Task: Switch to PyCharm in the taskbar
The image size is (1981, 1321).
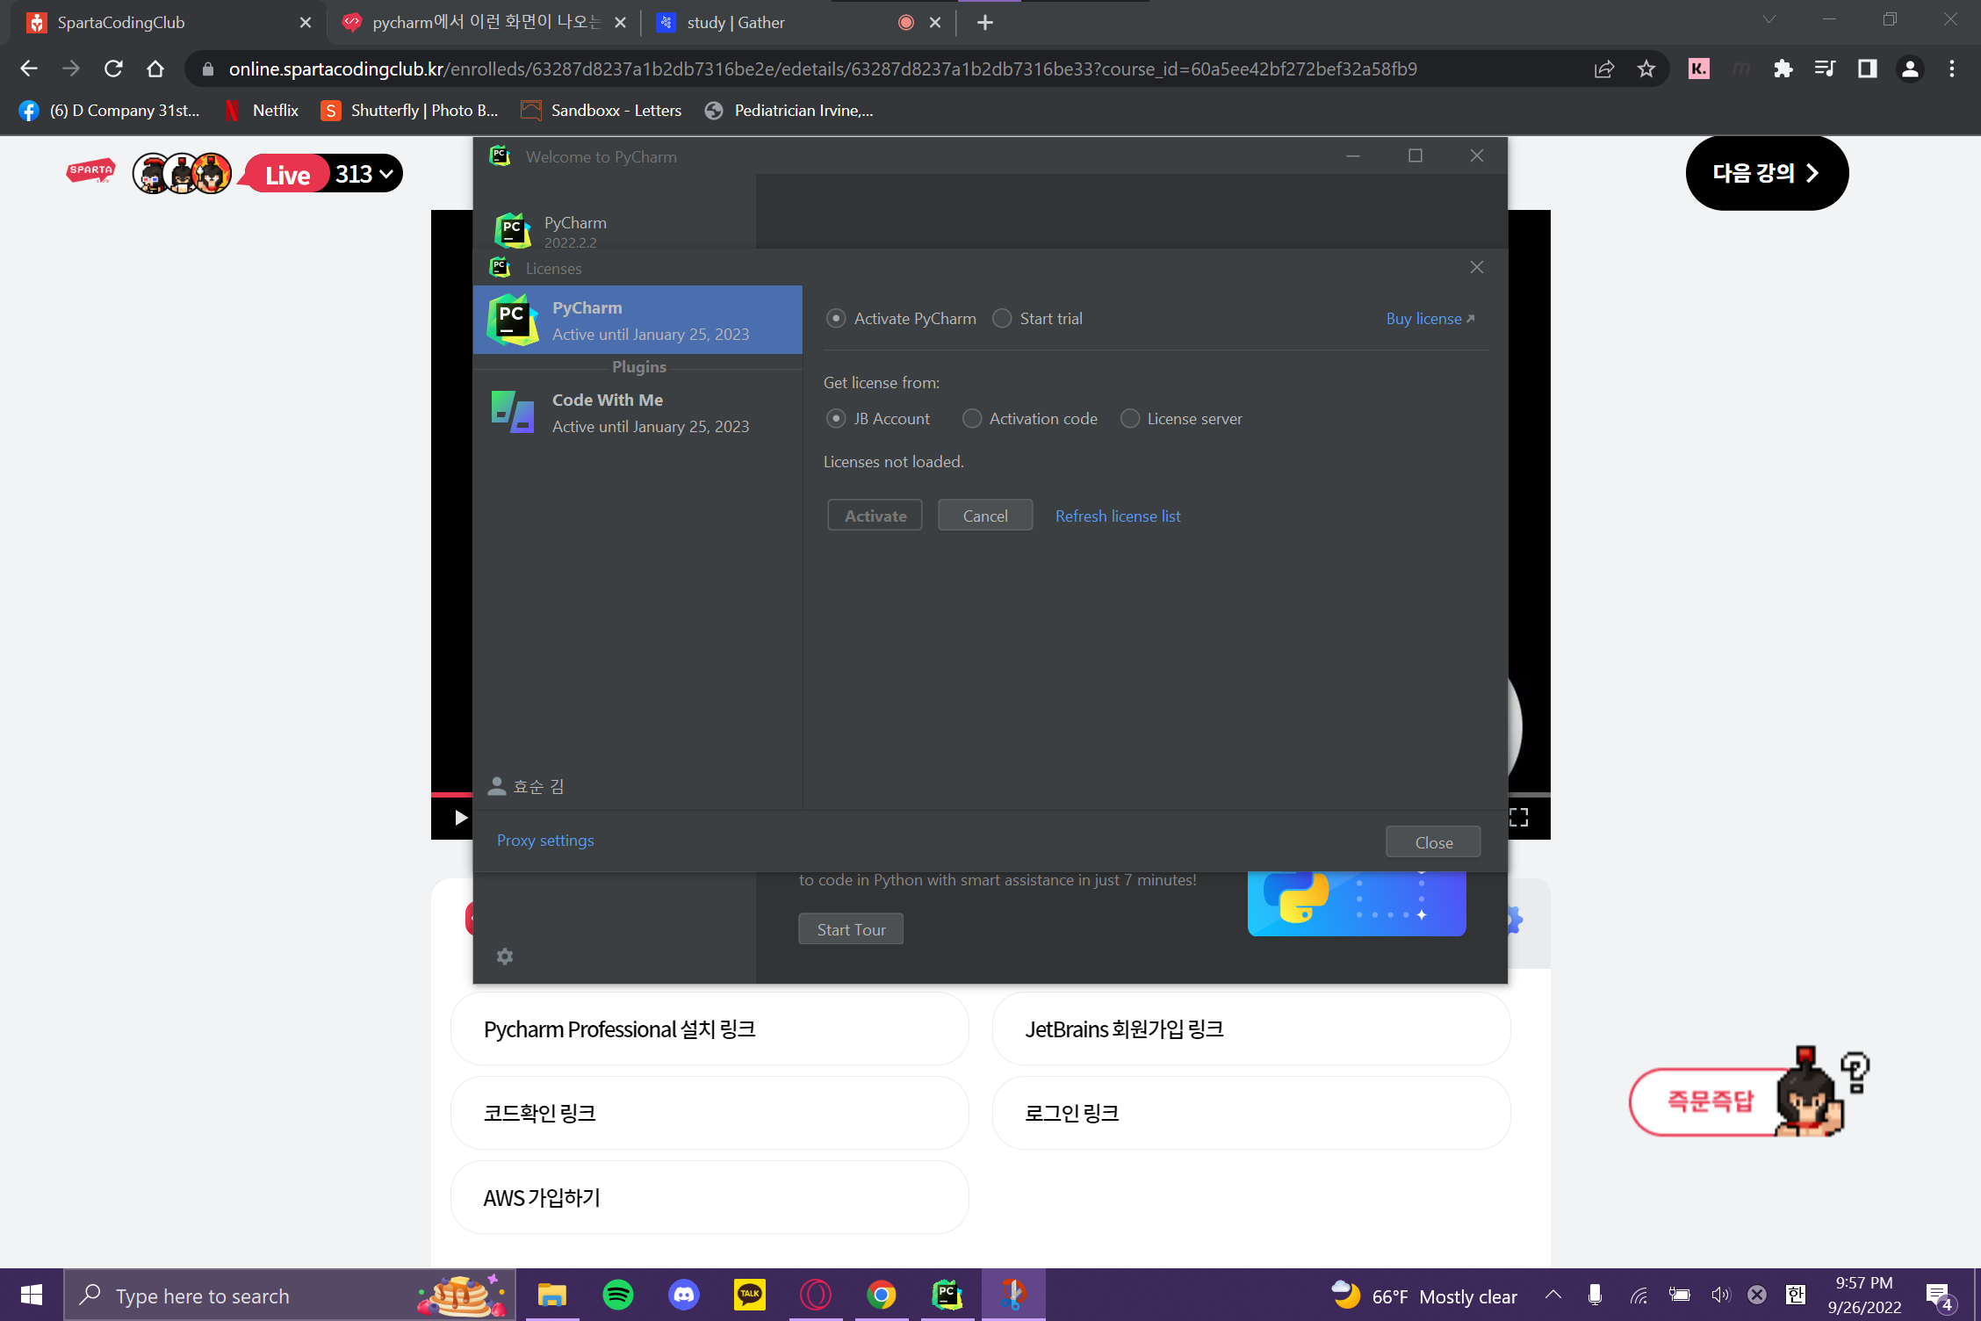Action: [x=947, y=1295]
